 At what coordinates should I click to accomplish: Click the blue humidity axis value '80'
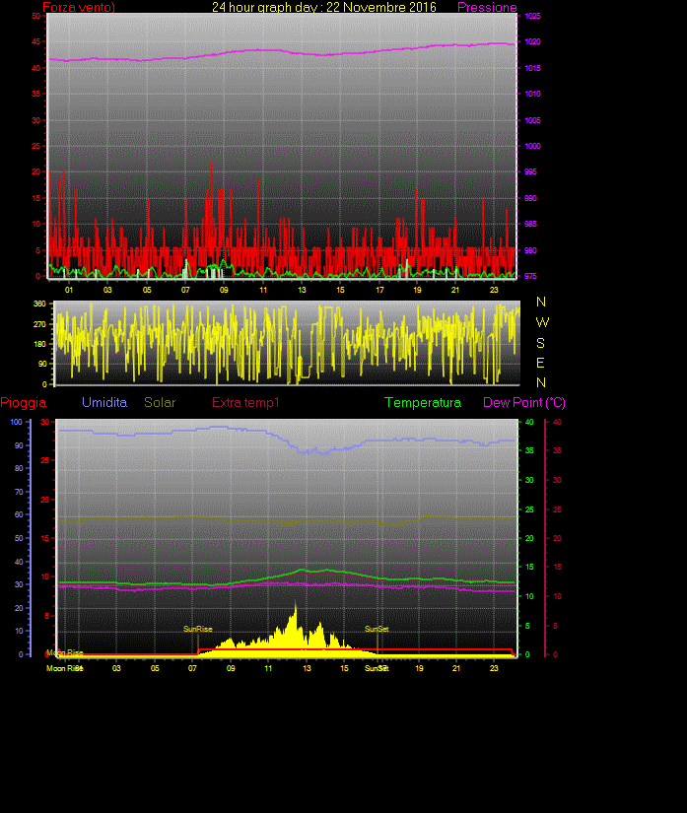click(19, 468)
